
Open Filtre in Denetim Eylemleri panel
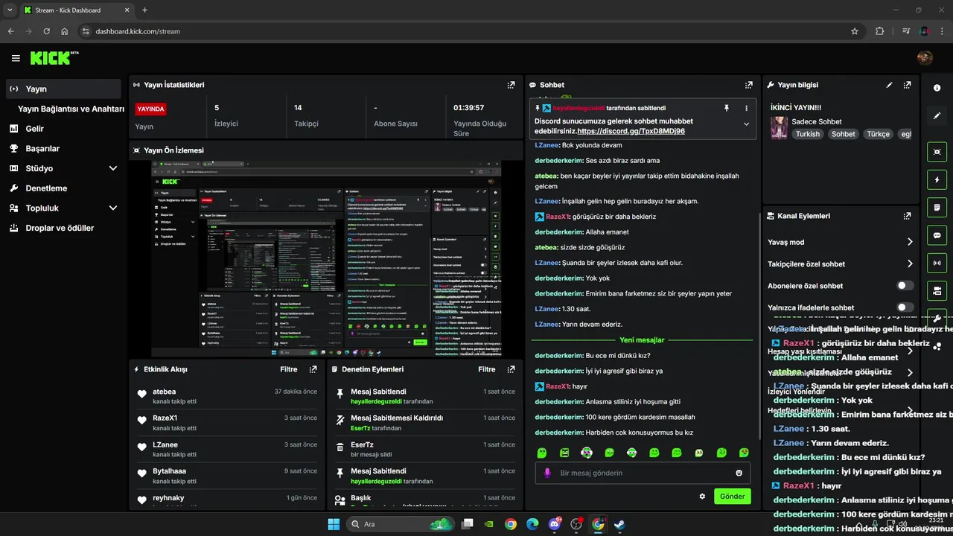pyautogui.click(x=487, y=369)
